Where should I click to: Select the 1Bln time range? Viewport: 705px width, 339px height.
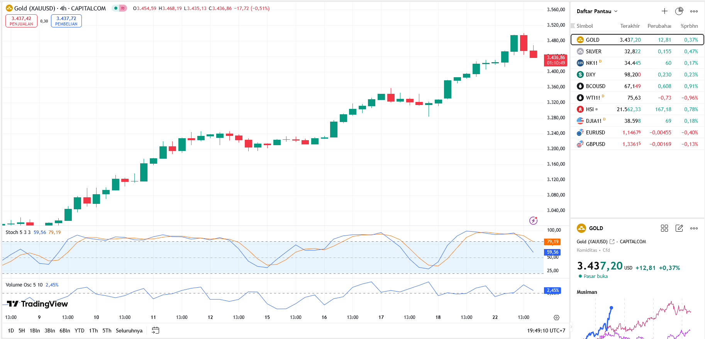point(35,331)
